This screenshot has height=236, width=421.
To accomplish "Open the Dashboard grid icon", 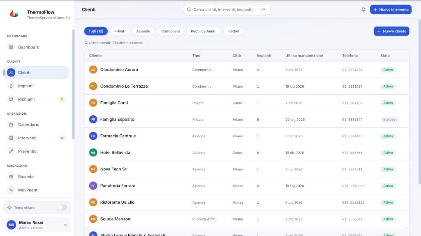I will coord(11,47).
